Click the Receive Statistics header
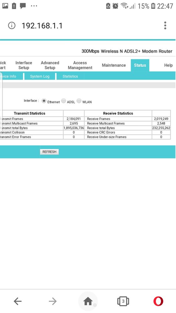176x313 pixels. coord(118,113)
